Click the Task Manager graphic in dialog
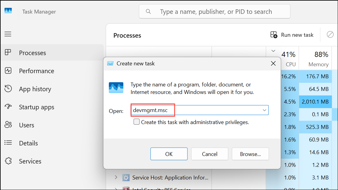This screenshot has height=190, width=338. pyautogui.click(x=116, y=88)
